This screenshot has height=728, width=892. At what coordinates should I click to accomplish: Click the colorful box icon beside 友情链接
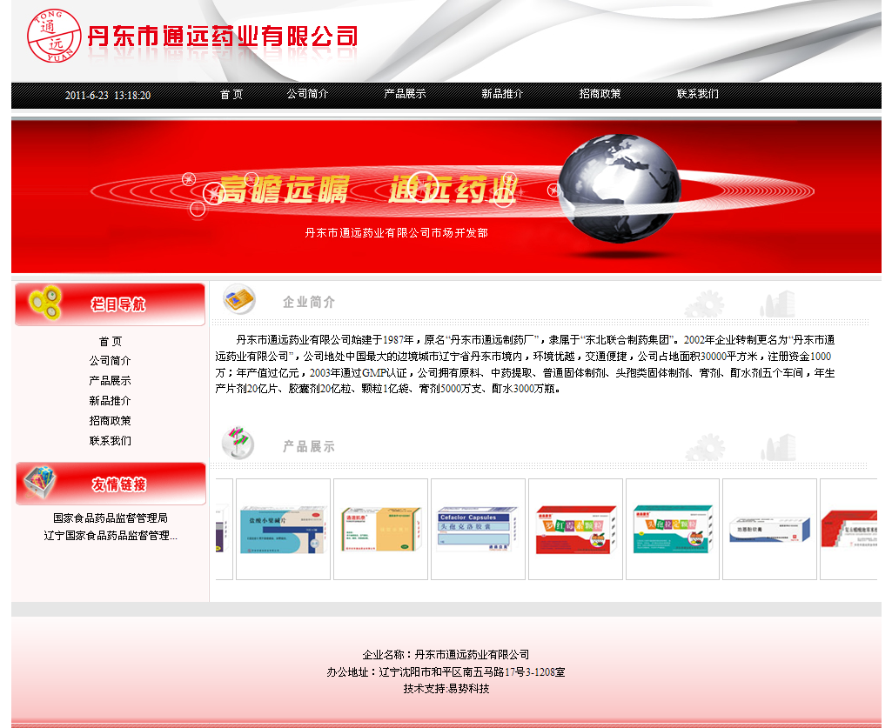39,481
